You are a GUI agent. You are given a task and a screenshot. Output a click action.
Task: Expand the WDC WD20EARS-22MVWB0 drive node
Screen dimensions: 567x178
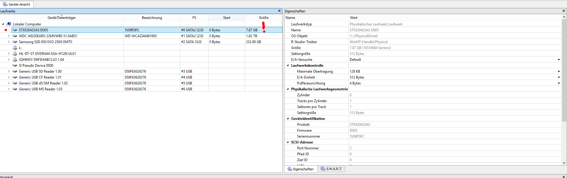(x=9, y=36)
